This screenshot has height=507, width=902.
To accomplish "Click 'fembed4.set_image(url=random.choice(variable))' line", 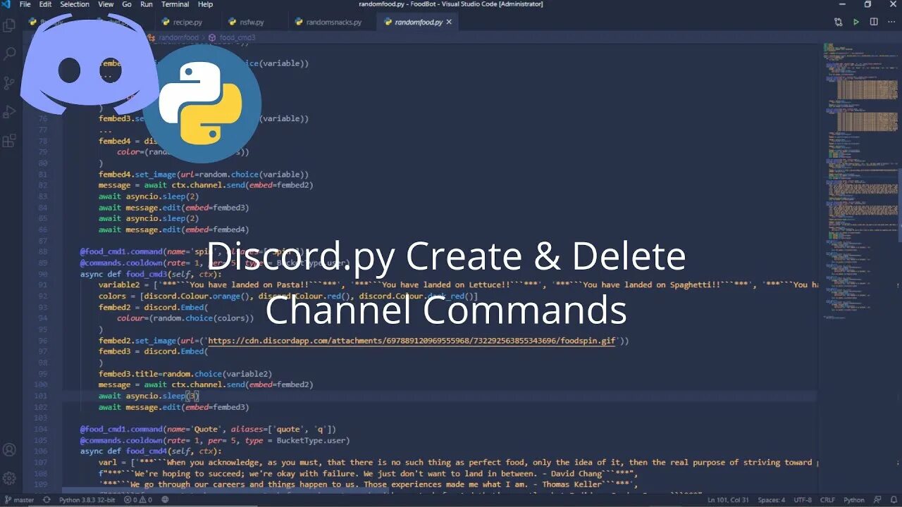I will click(x=204, y=175).
